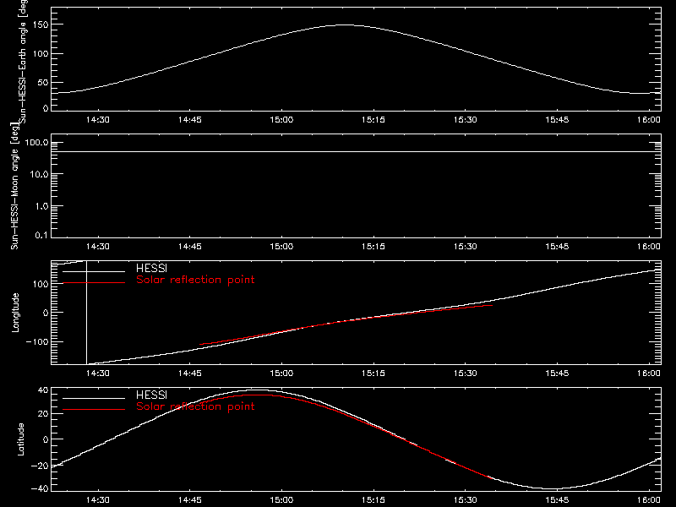Click red legend line in Longitude panel
The height and width of the screenshot is (507, 676).
(94, 283)
